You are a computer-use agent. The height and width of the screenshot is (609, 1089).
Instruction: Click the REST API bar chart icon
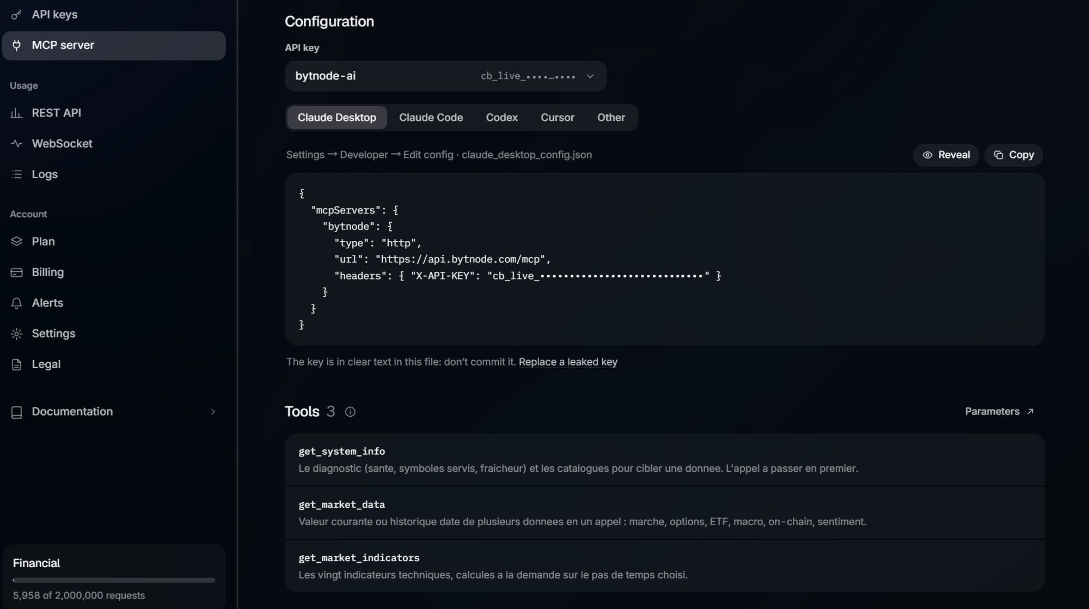pyautogui.click(x=16, y=113)
